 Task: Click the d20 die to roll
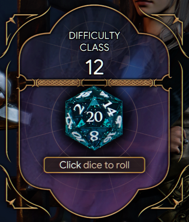click(94, 118)
